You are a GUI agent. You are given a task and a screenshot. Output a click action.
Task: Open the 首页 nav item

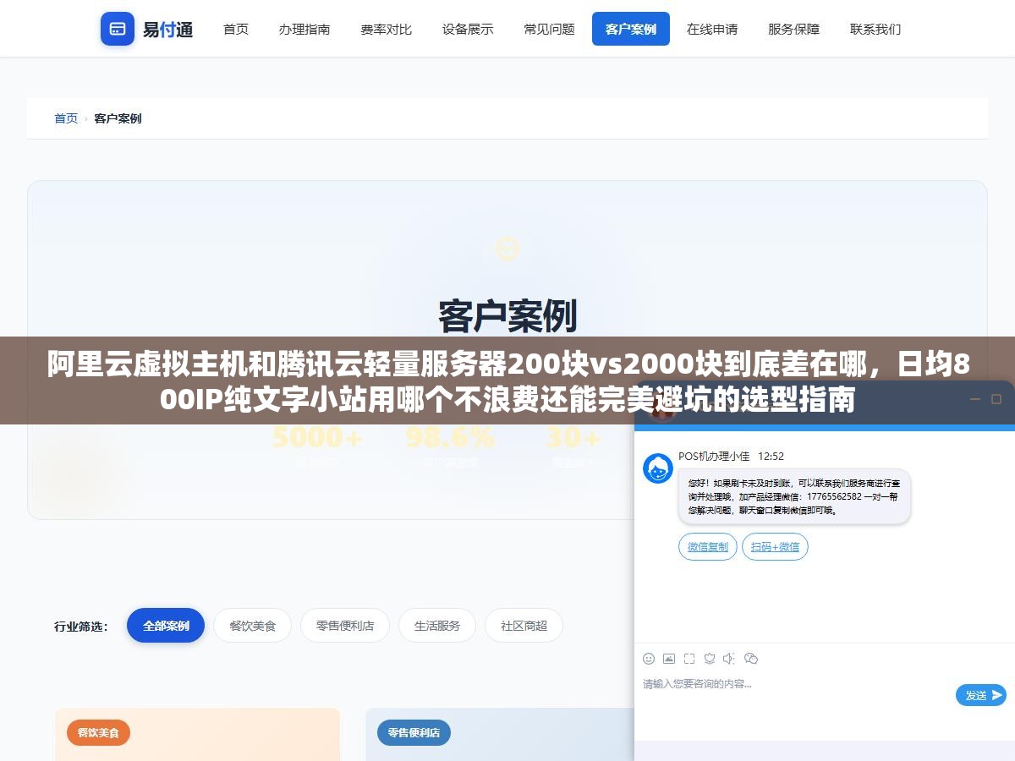(236, 29)
